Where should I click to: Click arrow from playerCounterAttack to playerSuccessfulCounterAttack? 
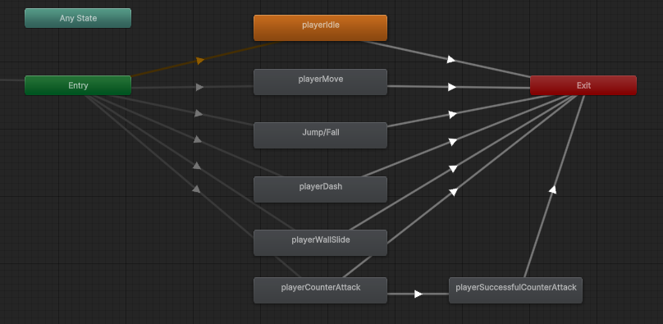418,294
